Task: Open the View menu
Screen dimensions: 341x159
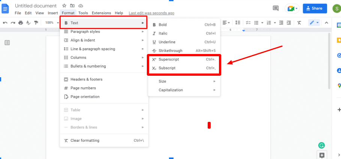Action: click(x=39, y=13)
